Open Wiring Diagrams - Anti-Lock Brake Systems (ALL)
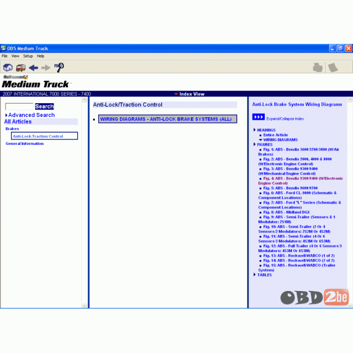 (x=167, y=119)
